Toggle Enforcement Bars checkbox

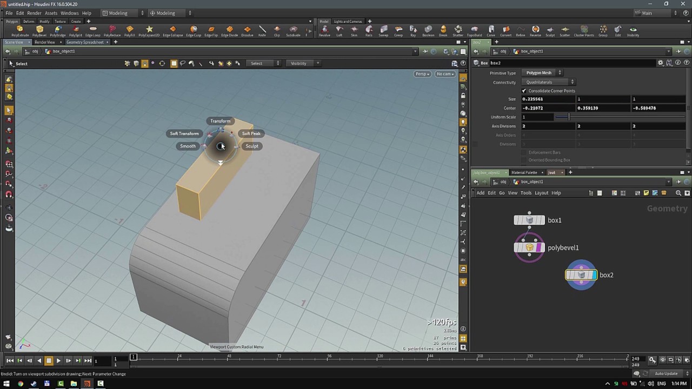pyautogui.click(x=524, y=152)
